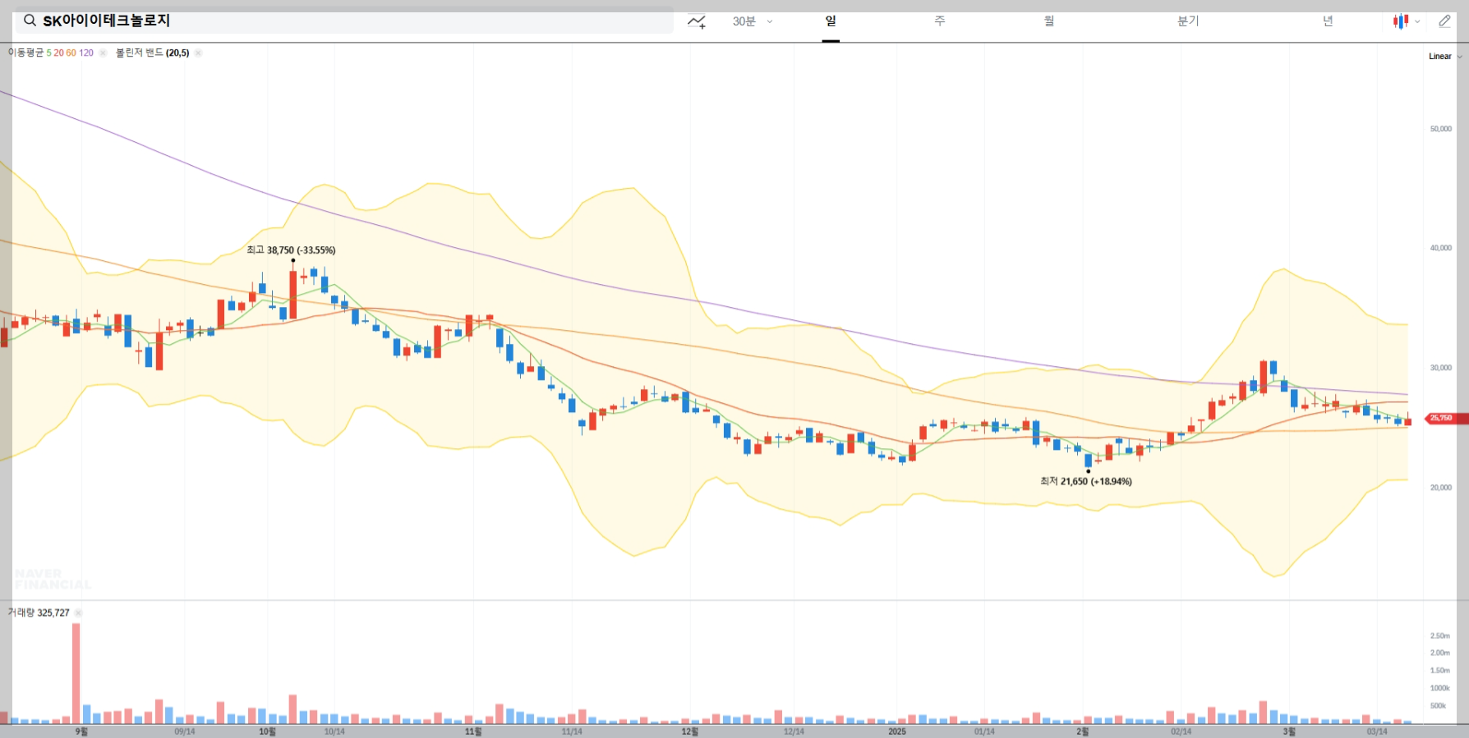The height and width of the screenshot is (738, 1469).
Task: Switch to the 주 weekly tab
Action: [x=940, y=21]
